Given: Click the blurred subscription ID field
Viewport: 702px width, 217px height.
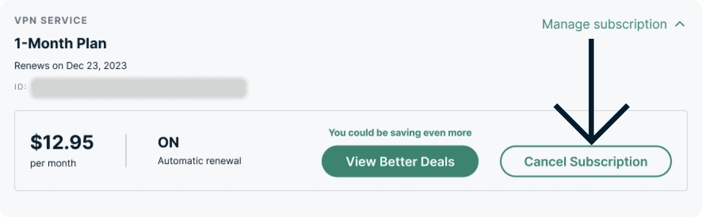Looking at the screenshot, I should tap(139, 88).
